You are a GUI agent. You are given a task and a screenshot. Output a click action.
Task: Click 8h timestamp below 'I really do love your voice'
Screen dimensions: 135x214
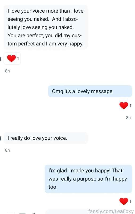[7, 150]
